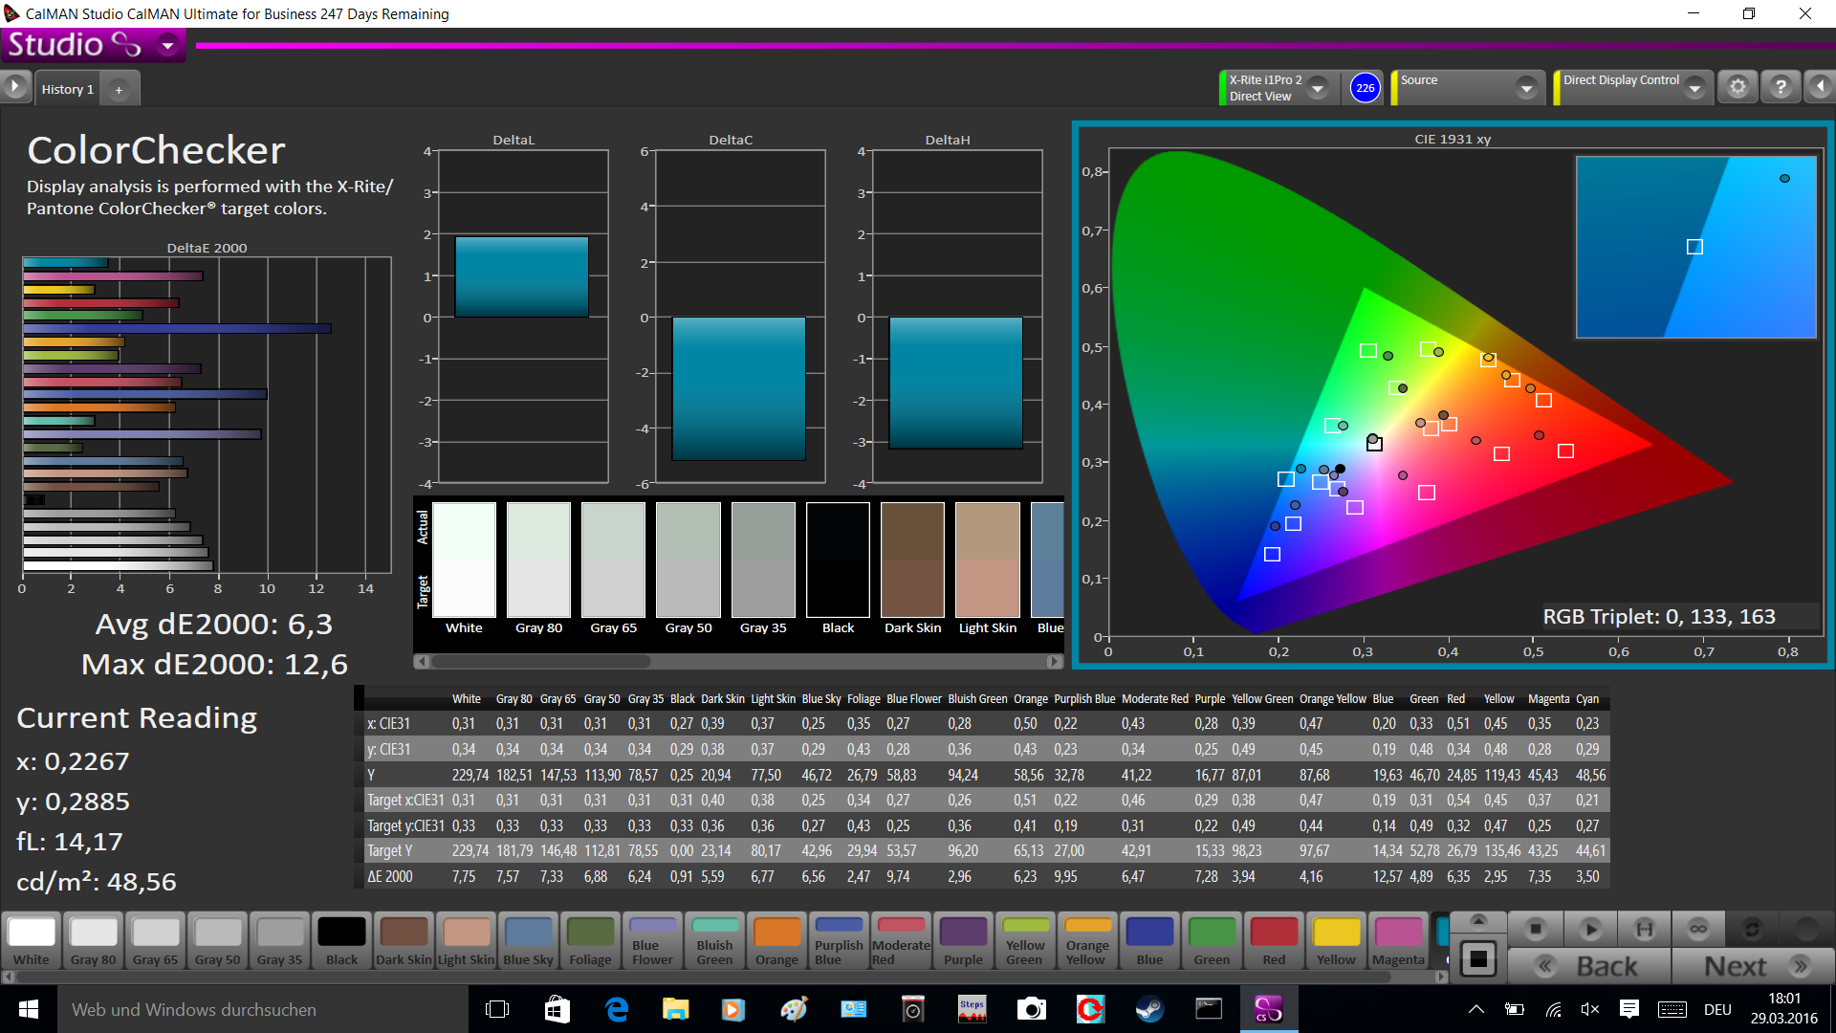Open the help question mark icon
Image resolution: width=1836 pixels, height=1033 pixels.
[1781, 87]
